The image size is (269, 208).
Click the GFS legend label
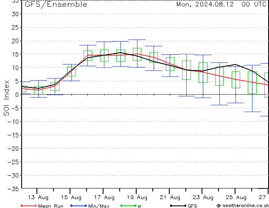pyautogui.click(x=192, y=206)
